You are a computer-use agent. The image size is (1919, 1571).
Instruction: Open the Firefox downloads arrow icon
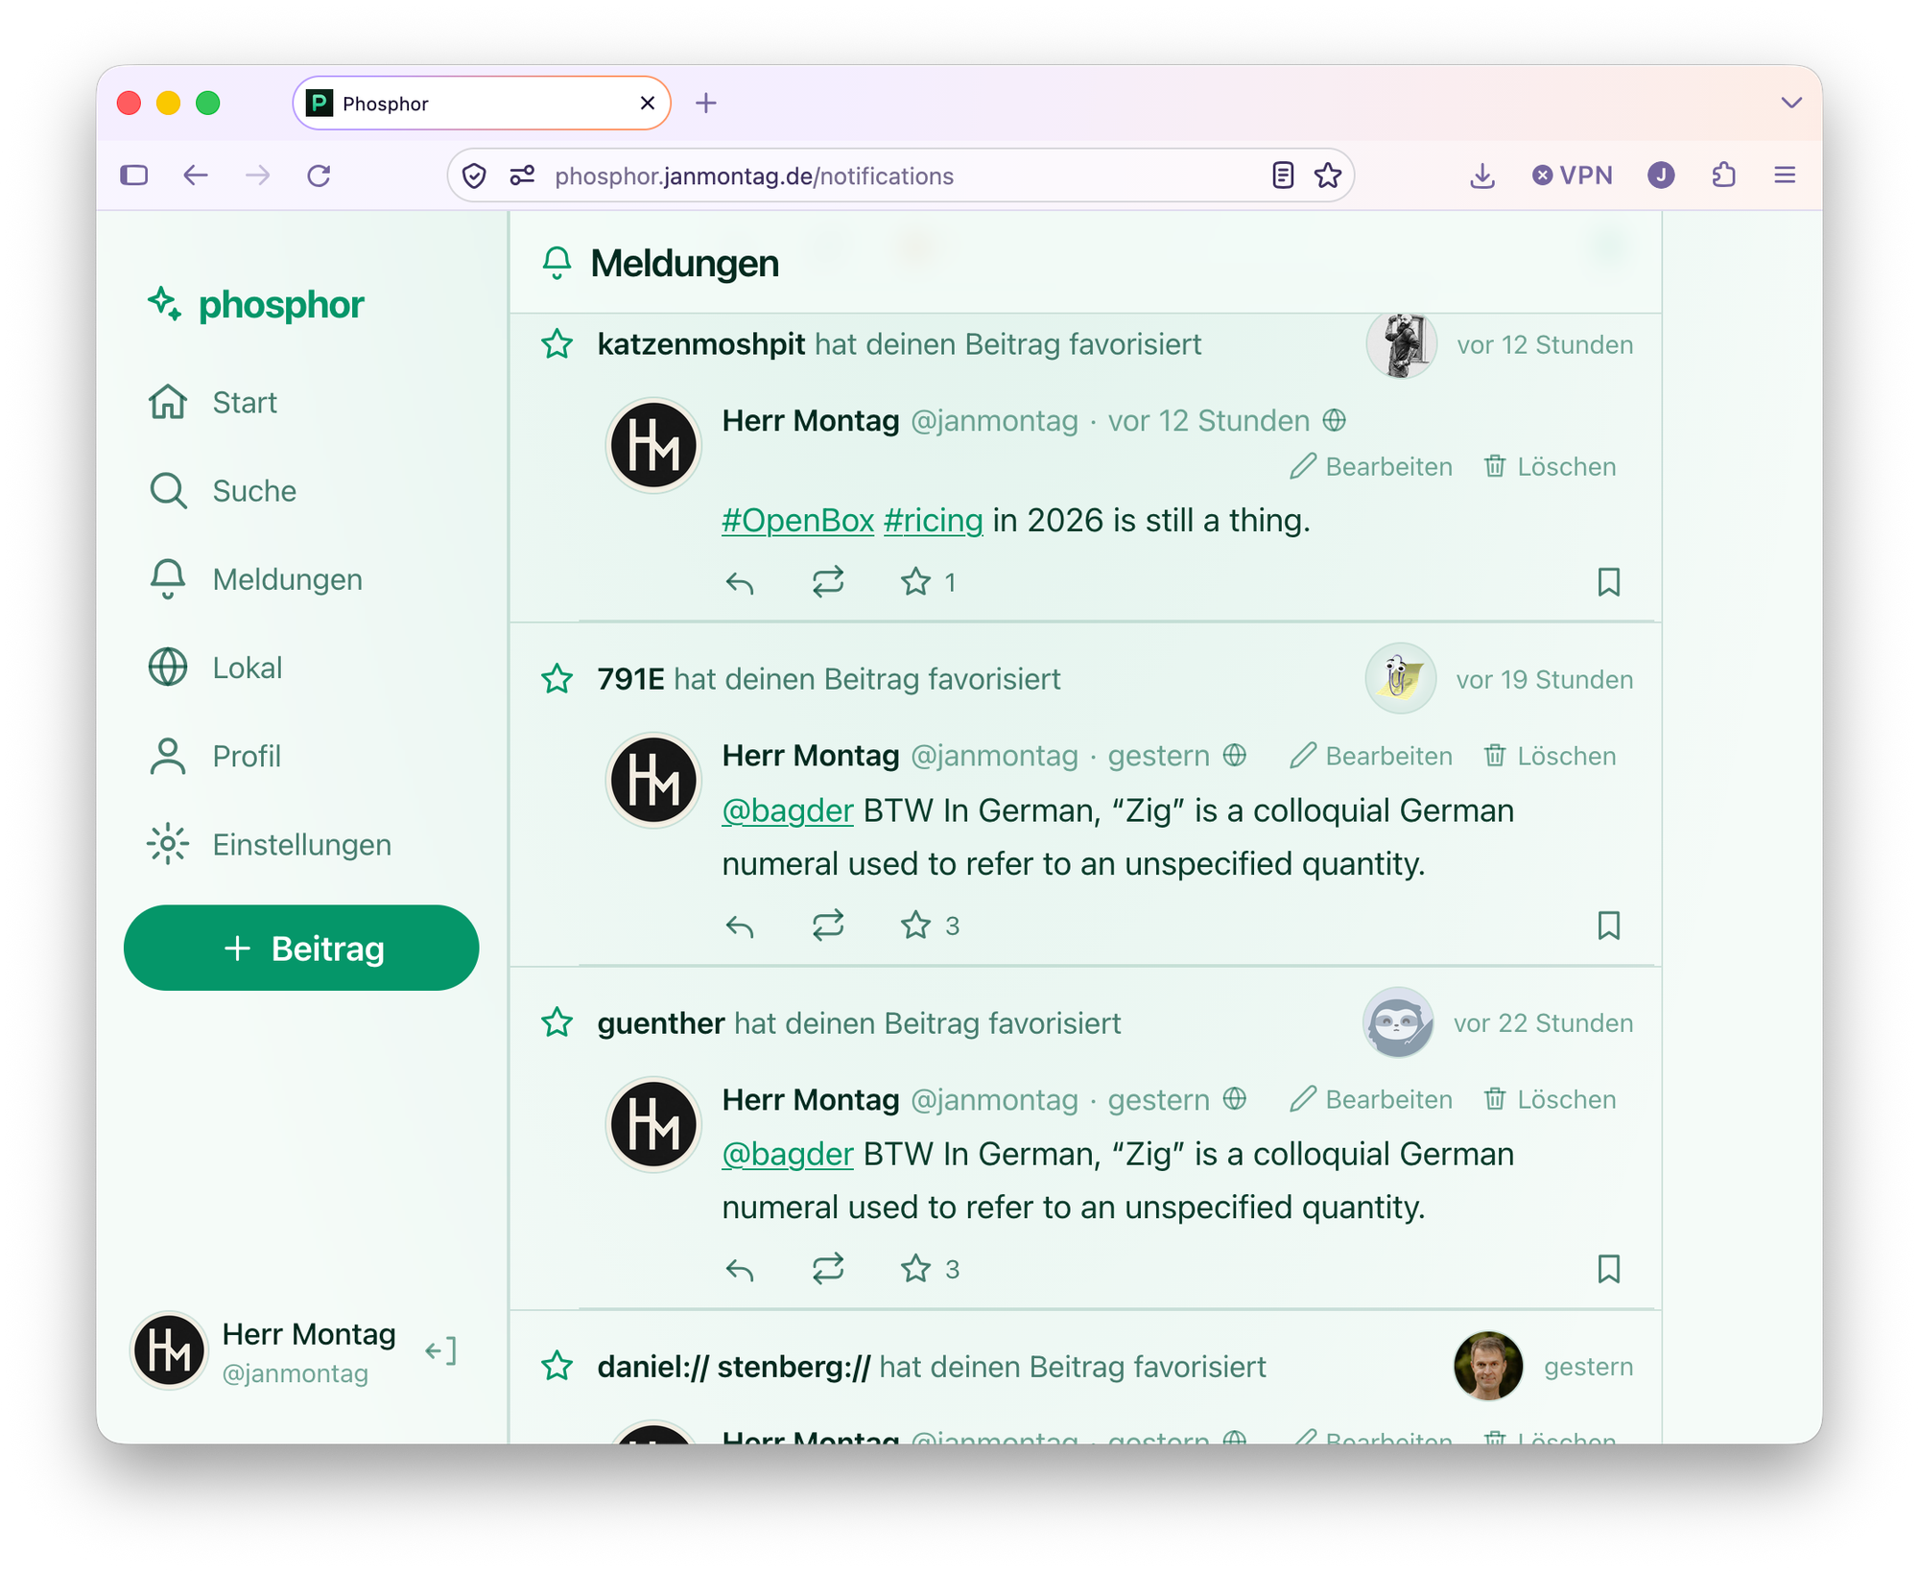pos(1481,176)
